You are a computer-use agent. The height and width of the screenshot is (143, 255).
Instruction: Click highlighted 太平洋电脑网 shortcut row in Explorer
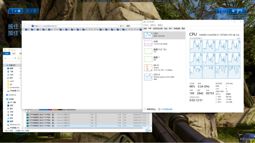(88, 126)
